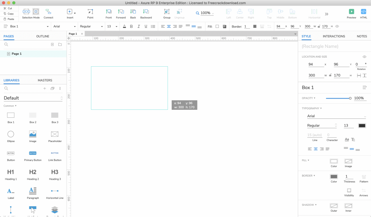Switch to the Masters tab
The image size is (371, 217).
pos(45,80)
